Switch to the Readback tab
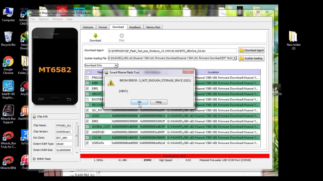Image resolution: width=323 pixels, height=181 pixels. [135, 27]
